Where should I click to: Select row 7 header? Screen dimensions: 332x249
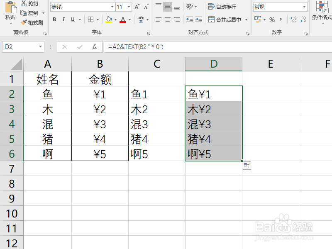click(x=12, y=168)
